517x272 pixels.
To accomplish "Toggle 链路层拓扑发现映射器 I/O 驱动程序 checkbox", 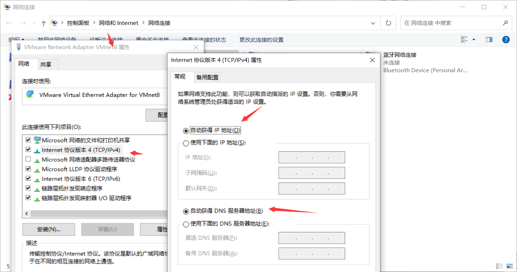I will (x=28, y=198).
